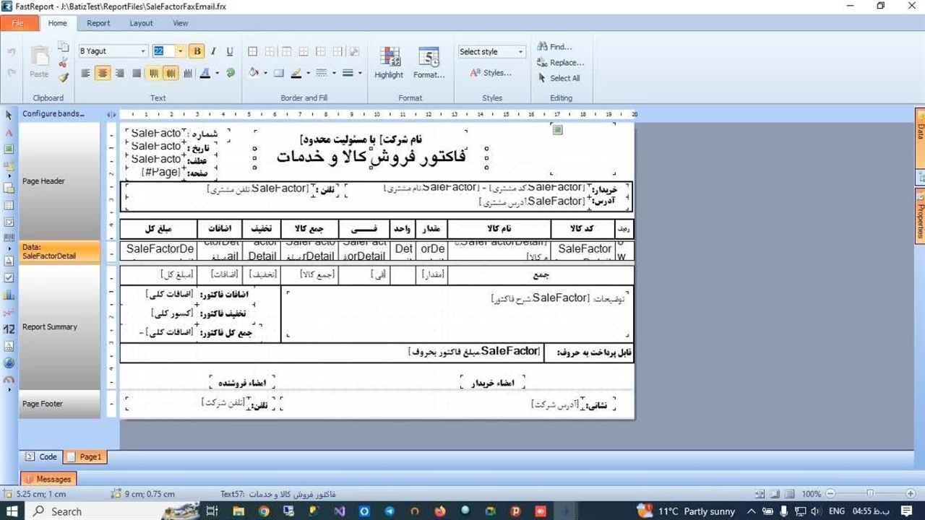Click the Configure bands button

point(53,114)
